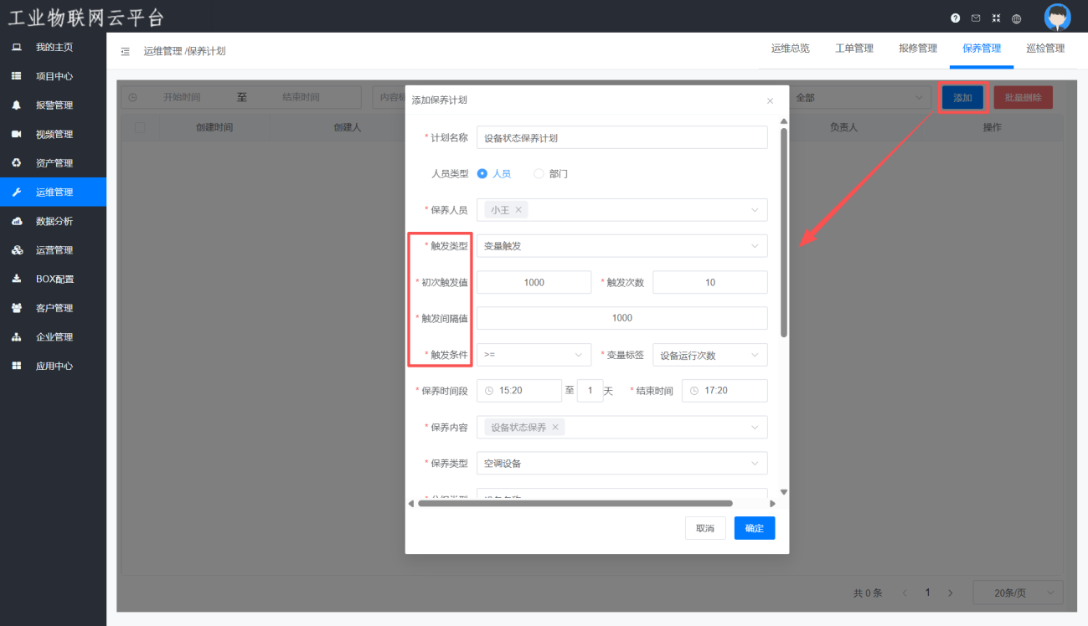This screenshot has height=626, width=1088.
Task: Open the mail messages icon
Action: click(x=976, y=18)
